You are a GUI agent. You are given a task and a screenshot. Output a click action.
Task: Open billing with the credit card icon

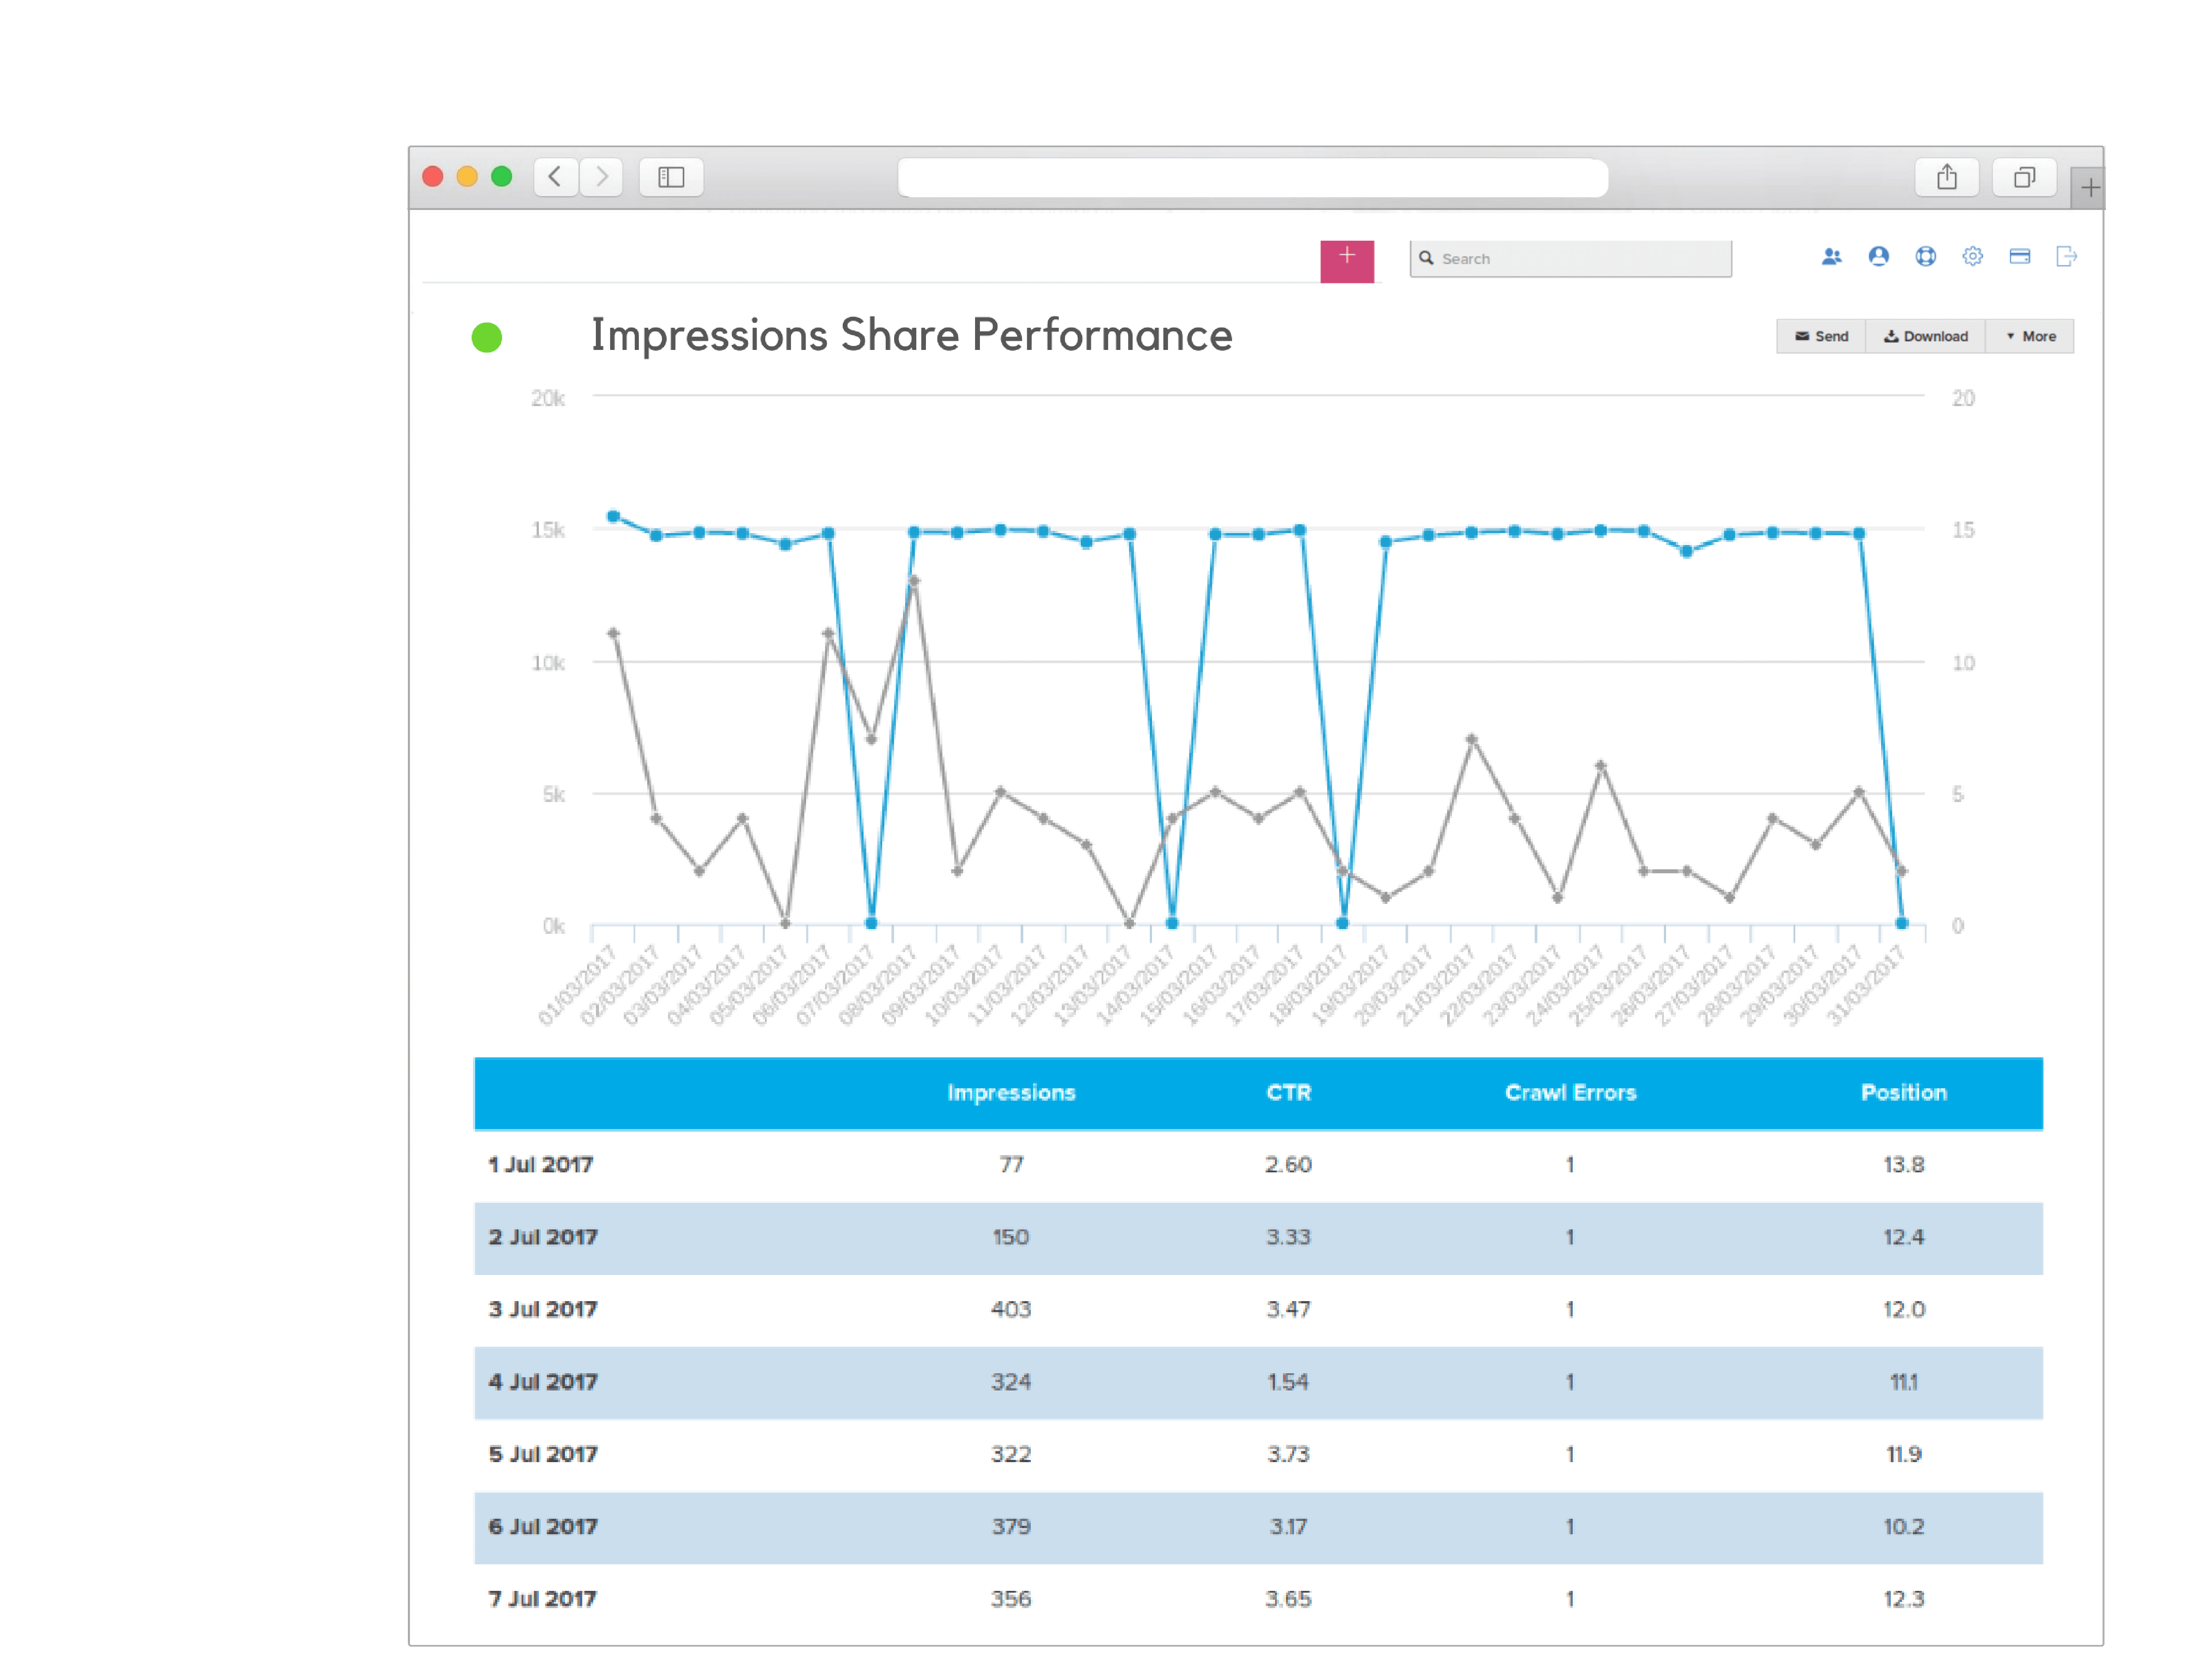coord(2019,257)
